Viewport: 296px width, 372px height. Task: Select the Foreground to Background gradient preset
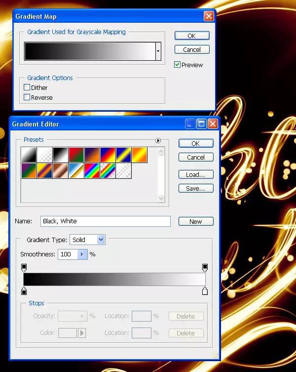point(29,155)
